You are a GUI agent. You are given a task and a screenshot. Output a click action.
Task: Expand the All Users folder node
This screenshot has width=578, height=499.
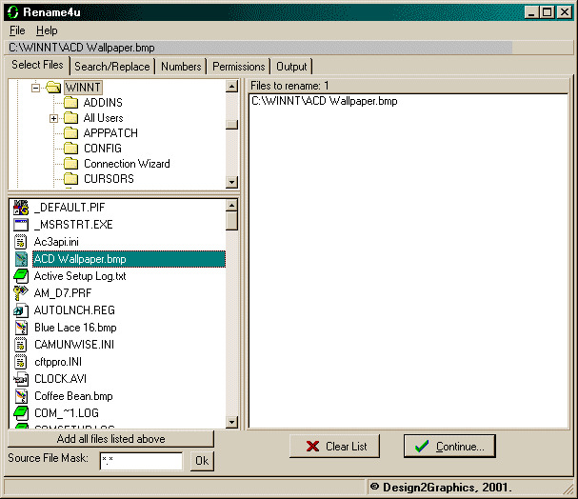click(x=54, y=118)
